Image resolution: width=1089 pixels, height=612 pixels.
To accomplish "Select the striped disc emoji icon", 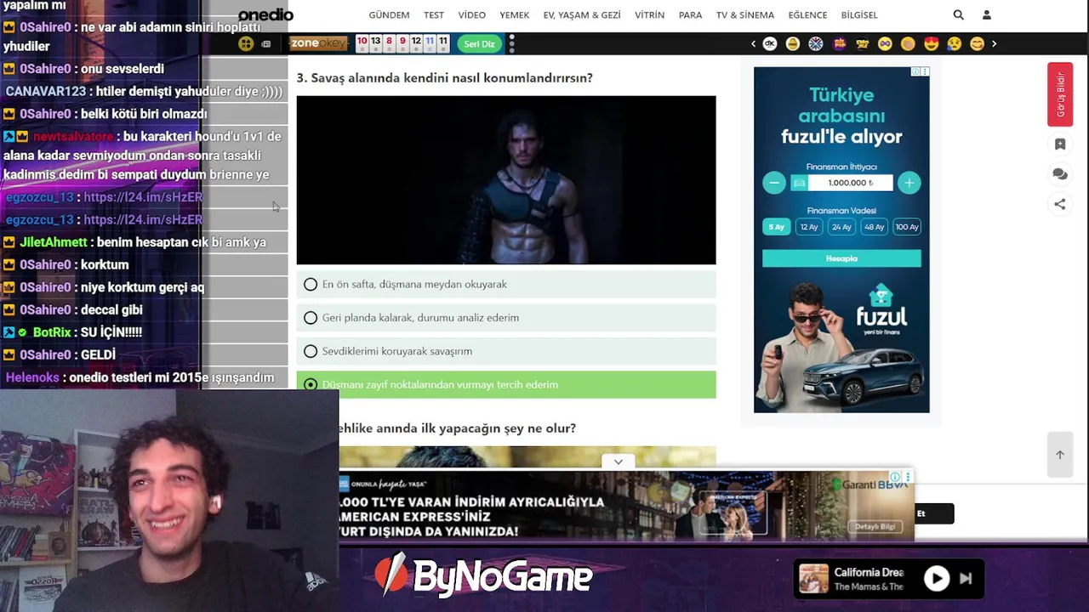I will click(x=816, y=43).
